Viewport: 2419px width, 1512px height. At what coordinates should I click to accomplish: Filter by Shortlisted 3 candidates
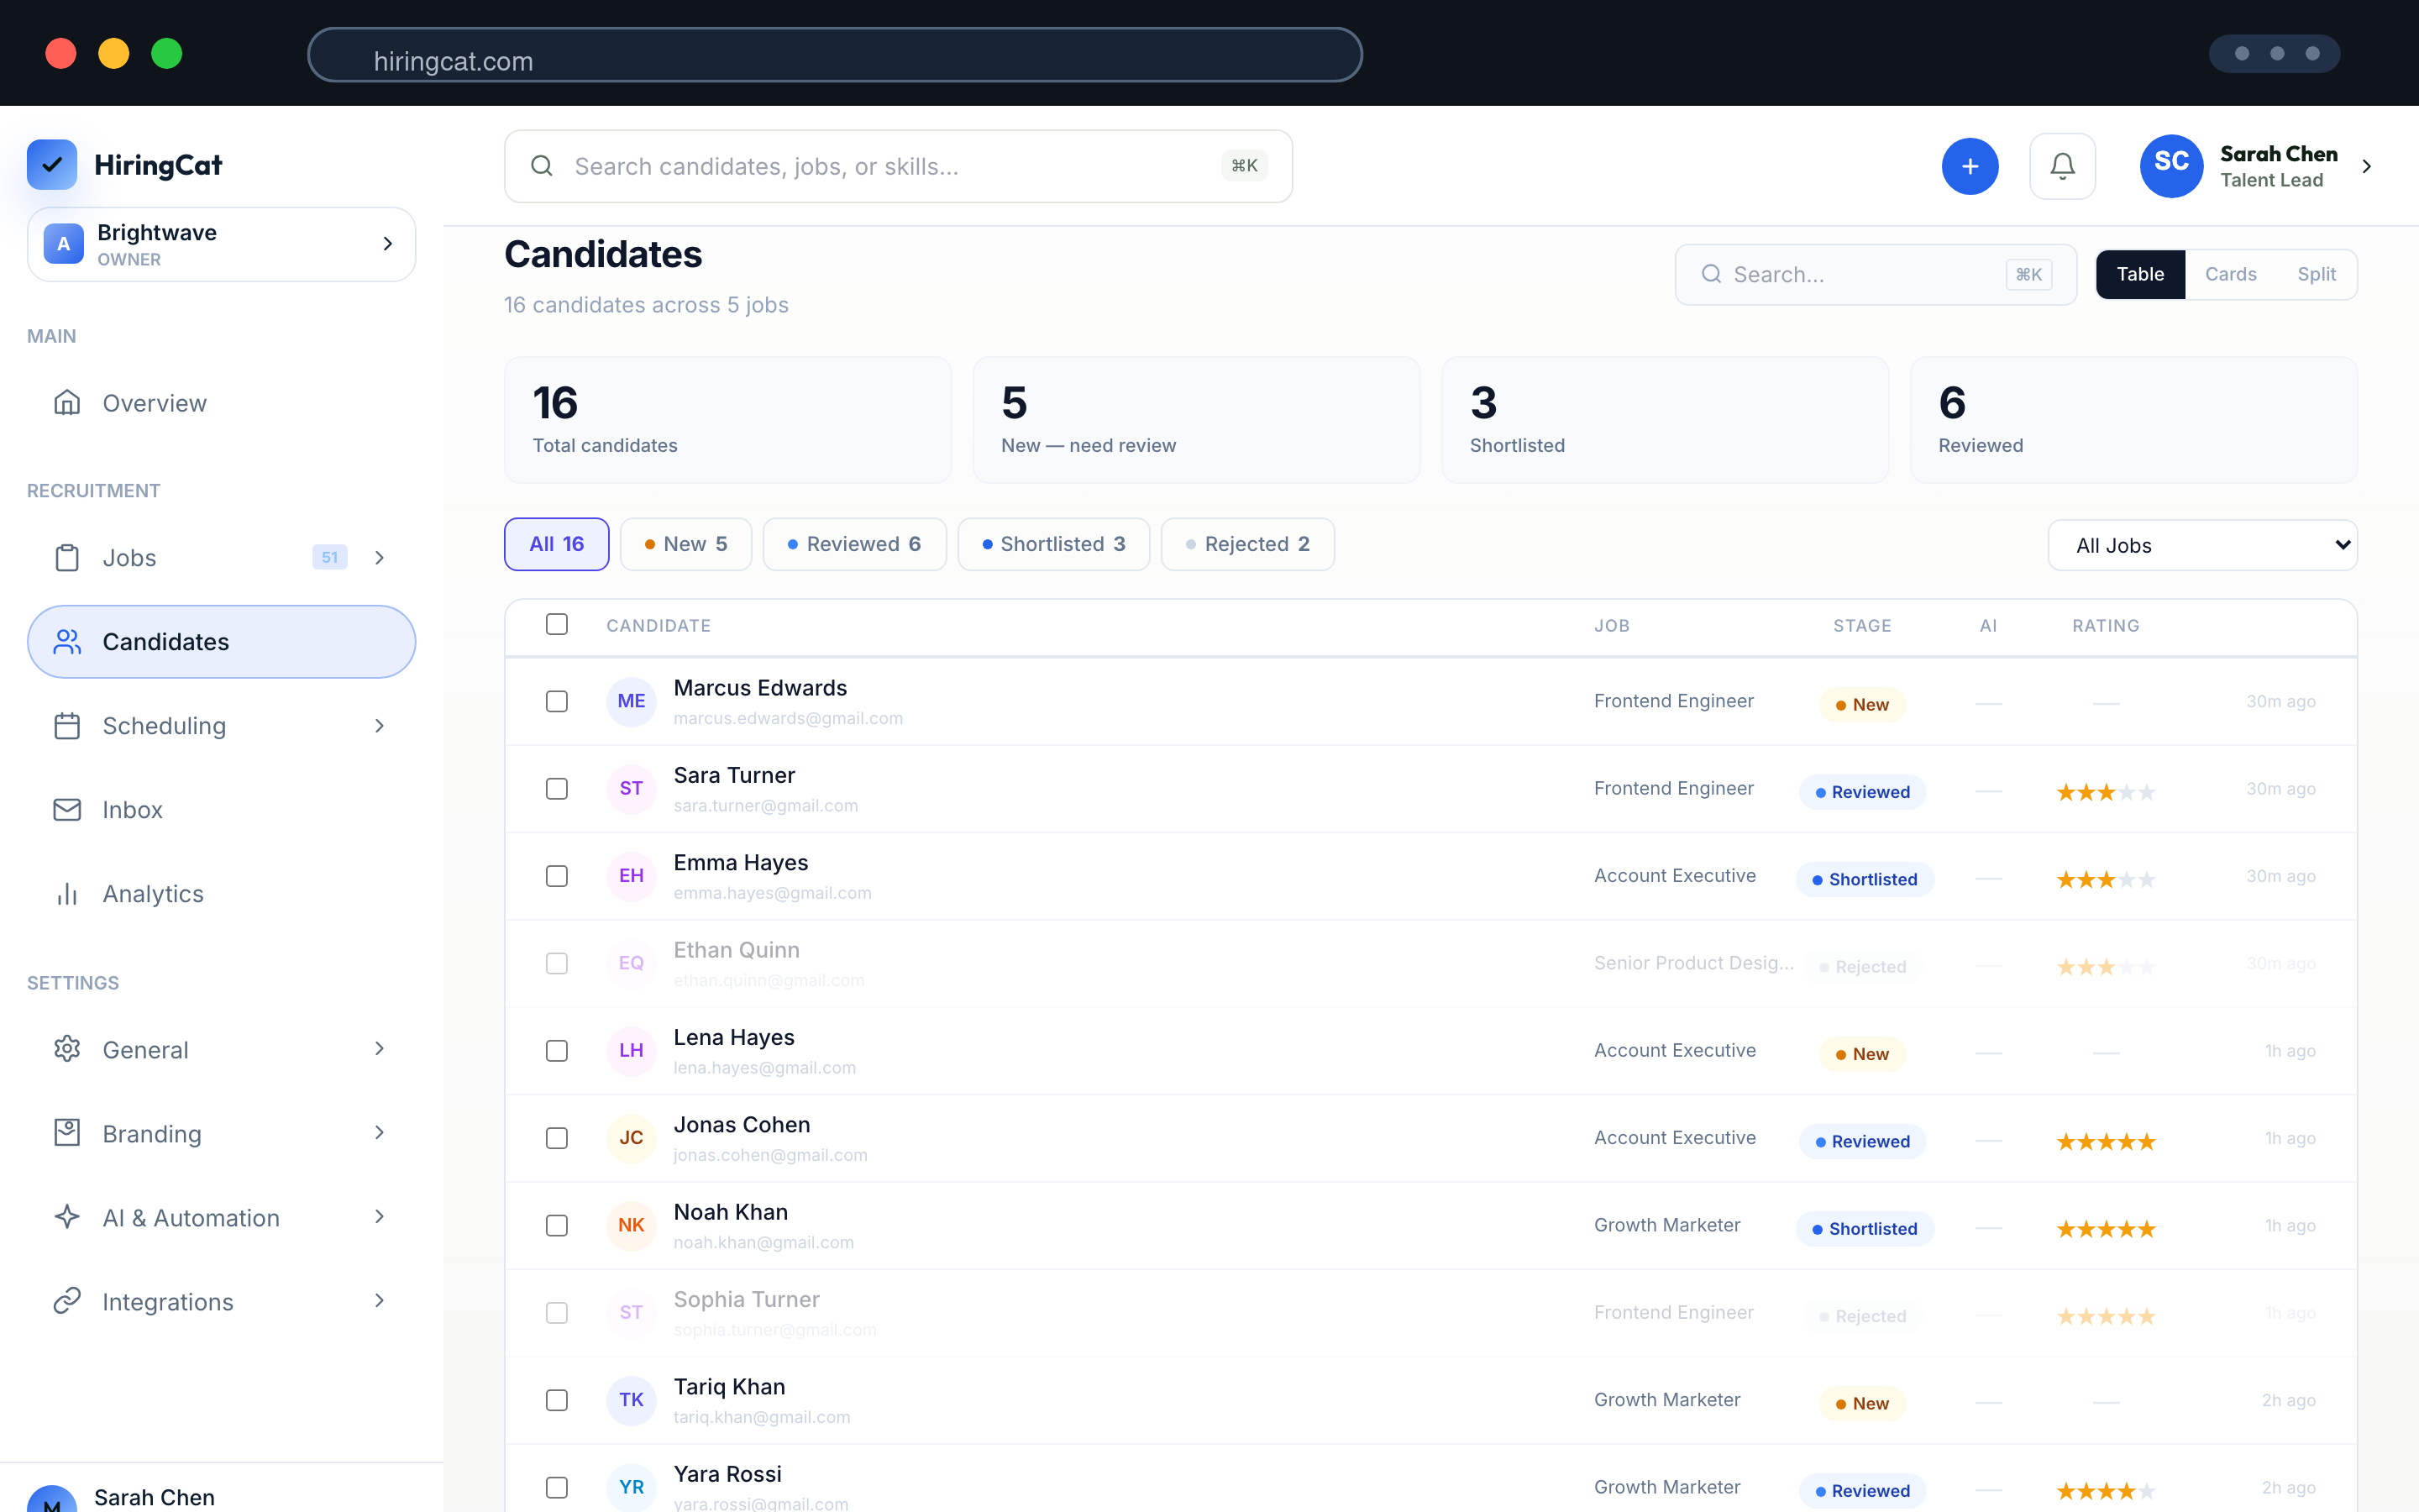click(x=1053, y=544)
